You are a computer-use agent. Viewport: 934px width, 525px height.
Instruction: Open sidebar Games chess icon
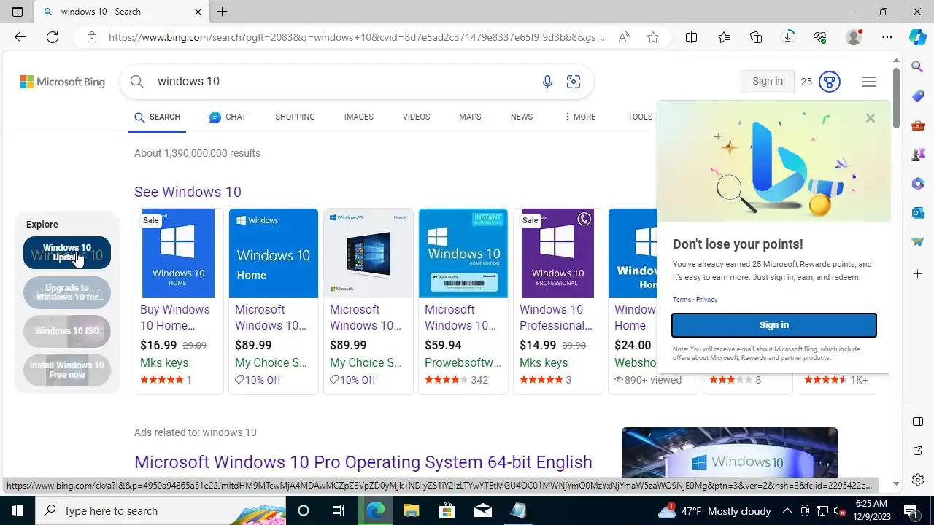pos(918,155)
